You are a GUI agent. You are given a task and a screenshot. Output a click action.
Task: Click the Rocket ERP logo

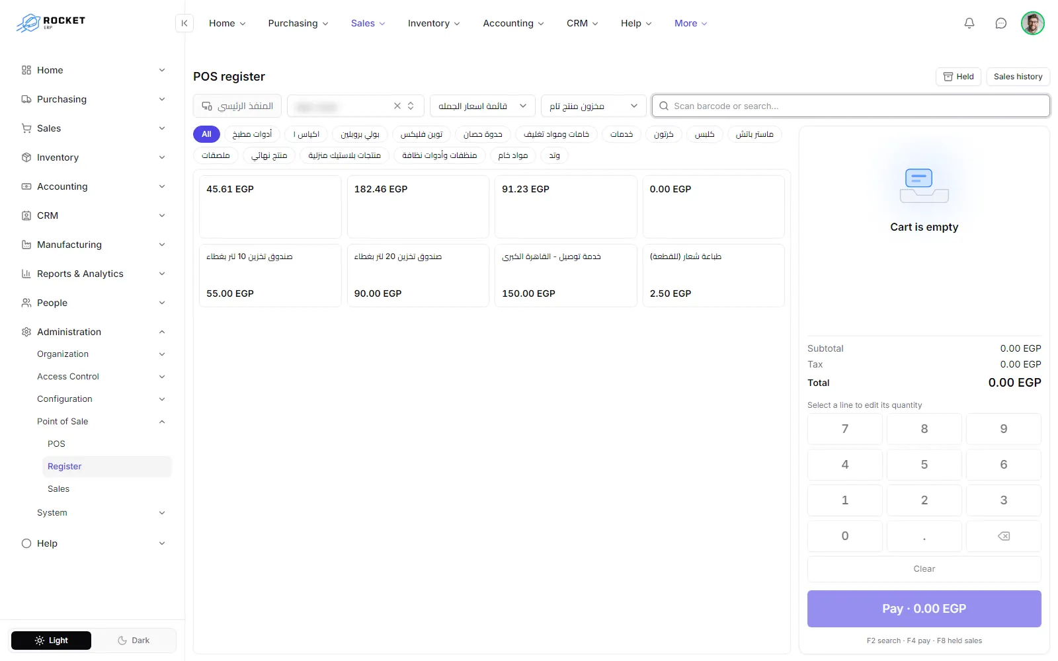[x=51, y=23]
